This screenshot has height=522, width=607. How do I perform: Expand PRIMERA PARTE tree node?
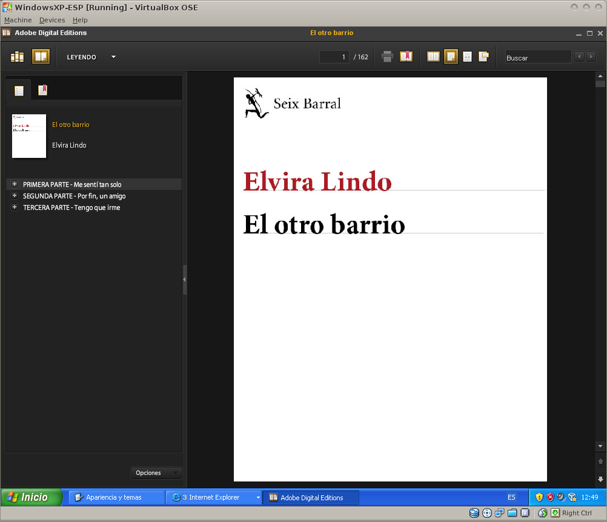[x=15, y=184]
